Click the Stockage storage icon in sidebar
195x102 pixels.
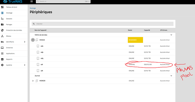[x=2, y=13]
